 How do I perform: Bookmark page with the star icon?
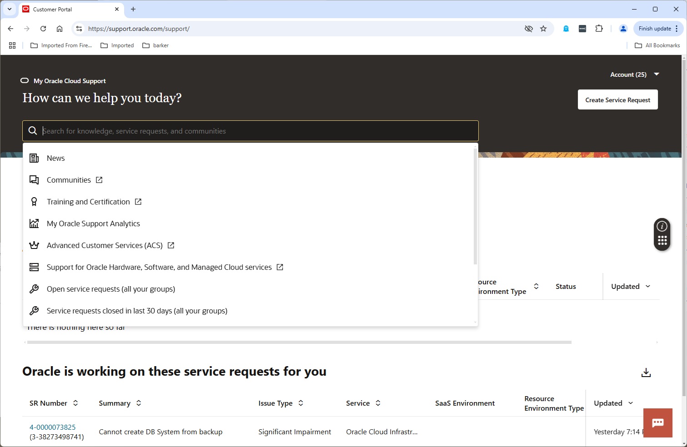pos(543,29)
